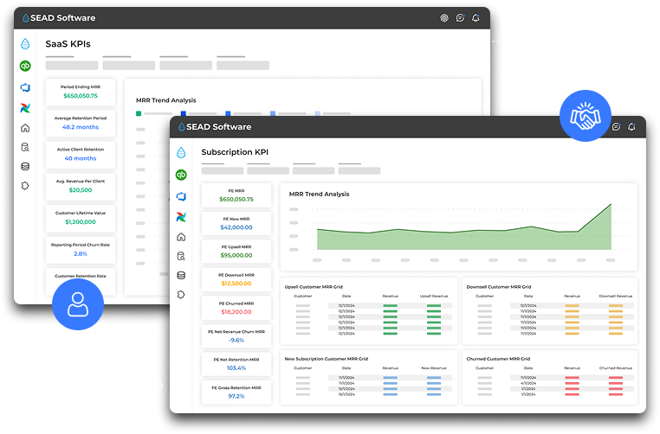Viewport: 660px width, 434px height.
Task: Select the Subscription KPI page title
Action: coord(235,152)
